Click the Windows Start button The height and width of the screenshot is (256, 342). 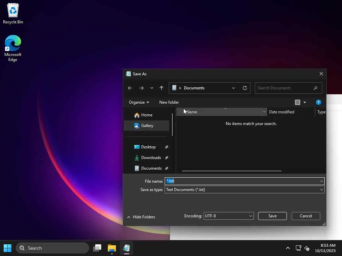pos(7,248)
